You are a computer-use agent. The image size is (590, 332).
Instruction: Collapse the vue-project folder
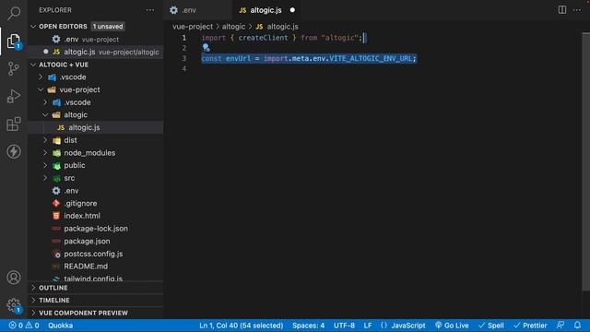pos(41,89)
